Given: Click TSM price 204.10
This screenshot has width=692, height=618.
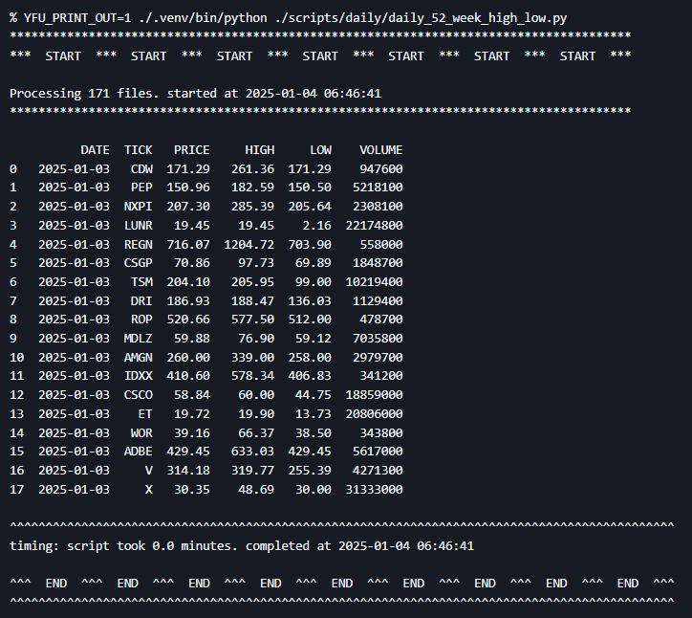Looking at the screenshot, I should (188, 282).
